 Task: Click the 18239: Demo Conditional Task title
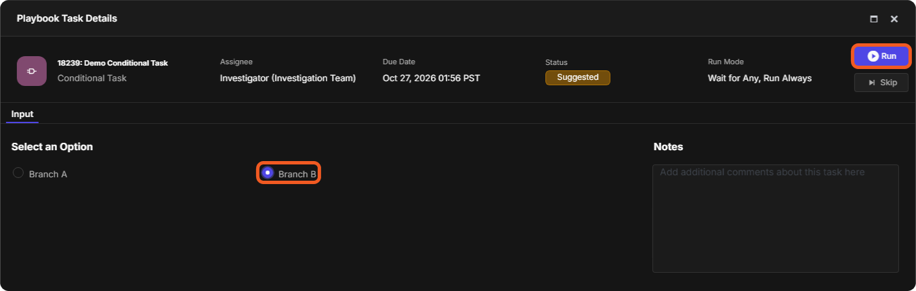(x=112, y=63)
